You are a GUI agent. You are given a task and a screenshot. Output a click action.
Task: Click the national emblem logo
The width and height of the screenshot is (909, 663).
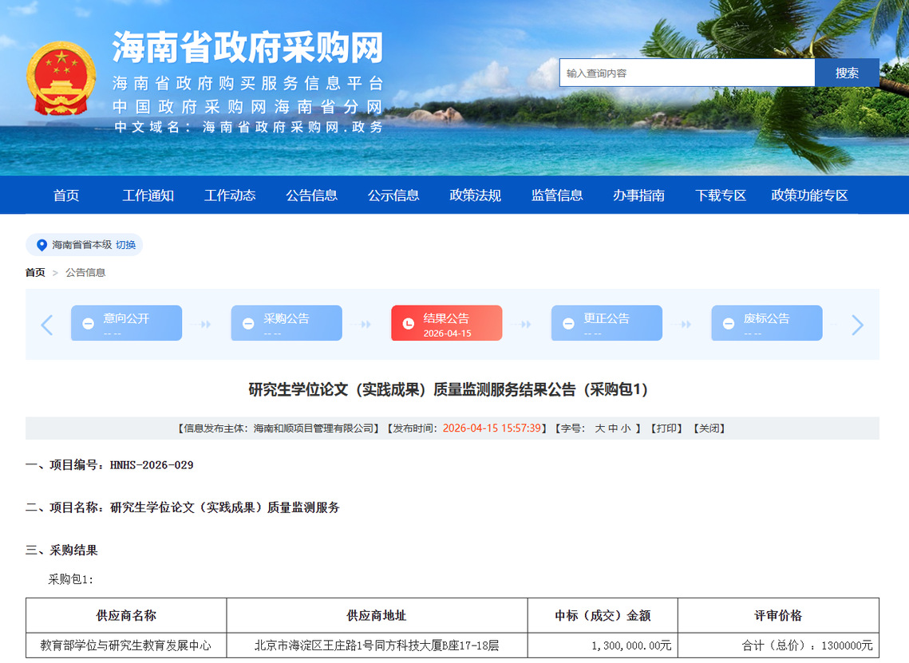pos(61,78)
